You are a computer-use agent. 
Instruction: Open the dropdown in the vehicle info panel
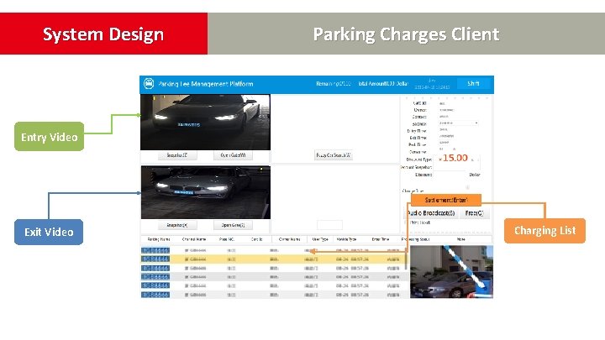(x=459, y=123)
